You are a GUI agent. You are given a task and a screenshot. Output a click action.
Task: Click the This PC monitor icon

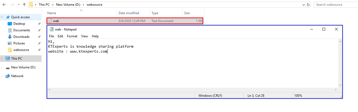[x=8, y=59]
